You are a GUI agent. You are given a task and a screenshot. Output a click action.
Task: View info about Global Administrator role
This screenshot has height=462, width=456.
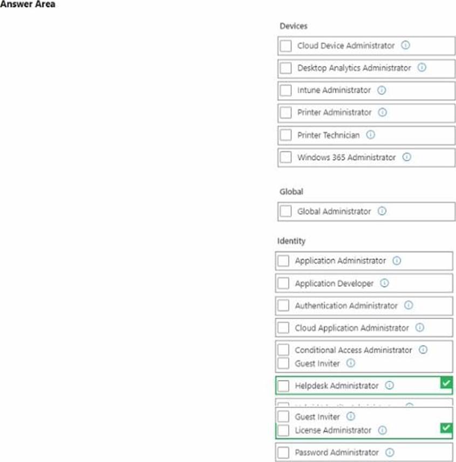(382, 211)
